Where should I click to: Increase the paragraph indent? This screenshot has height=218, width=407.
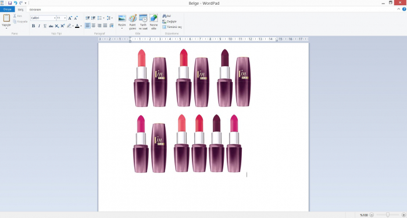94,18
